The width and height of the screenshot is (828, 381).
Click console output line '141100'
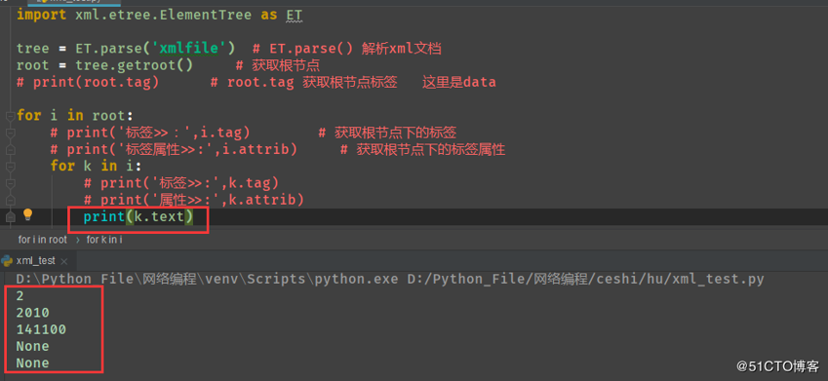point(41,329)
